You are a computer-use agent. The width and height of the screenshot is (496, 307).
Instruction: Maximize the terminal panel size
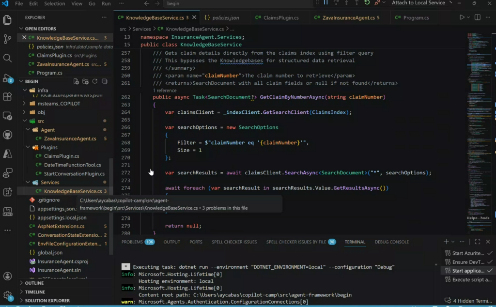477,242
